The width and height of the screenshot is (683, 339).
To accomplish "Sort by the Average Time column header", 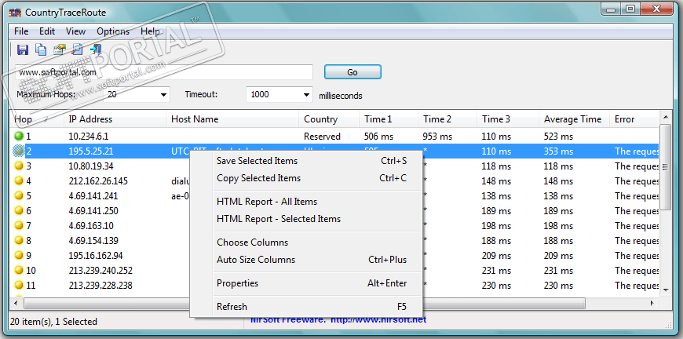I will [x=574, y=118].
